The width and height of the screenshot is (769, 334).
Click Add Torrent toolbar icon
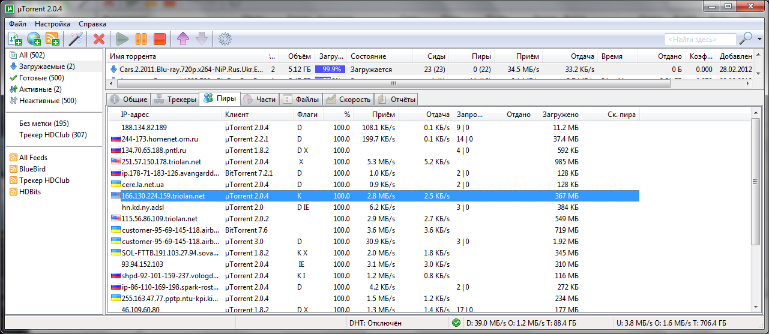pos(16,39)
